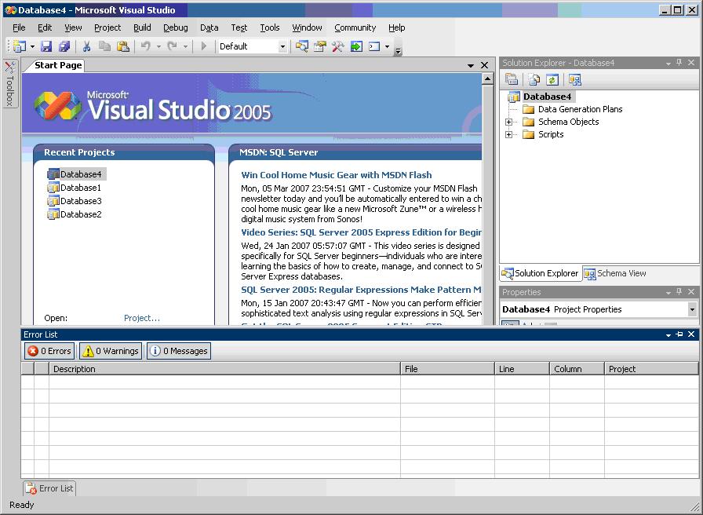
Task: Sort Error List by Project column
Action: [x=651, y=369]
